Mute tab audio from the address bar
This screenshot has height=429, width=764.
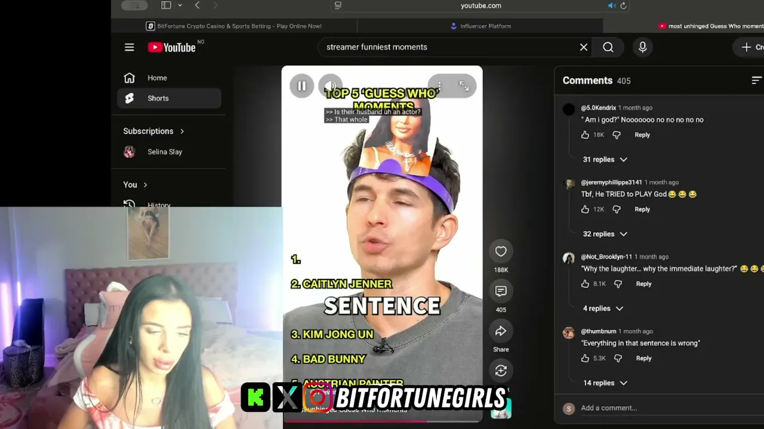point(611,5)
